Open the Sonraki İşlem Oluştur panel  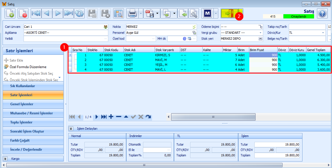coord(33,131)
